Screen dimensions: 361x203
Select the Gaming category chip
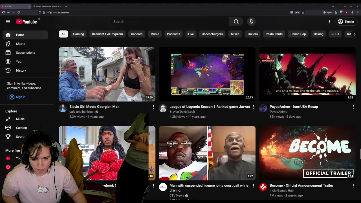78,34
